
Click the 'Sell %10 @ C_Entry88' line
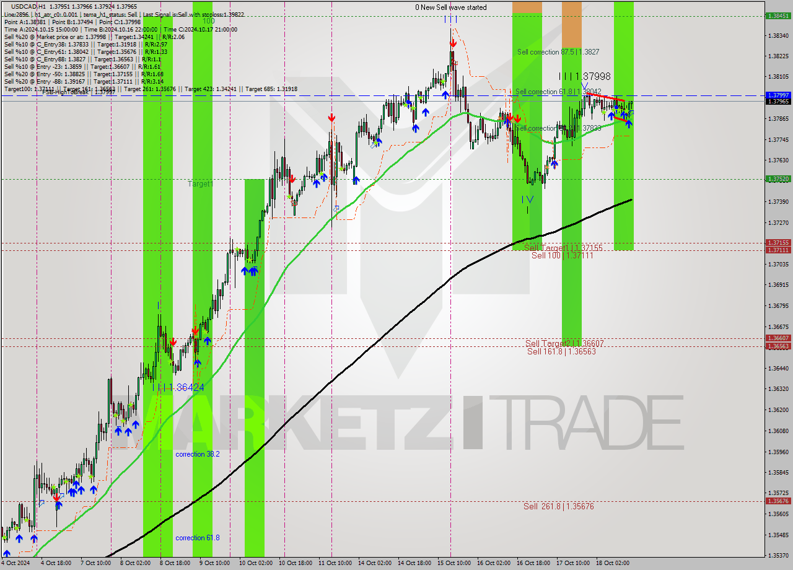click(84, 59)
